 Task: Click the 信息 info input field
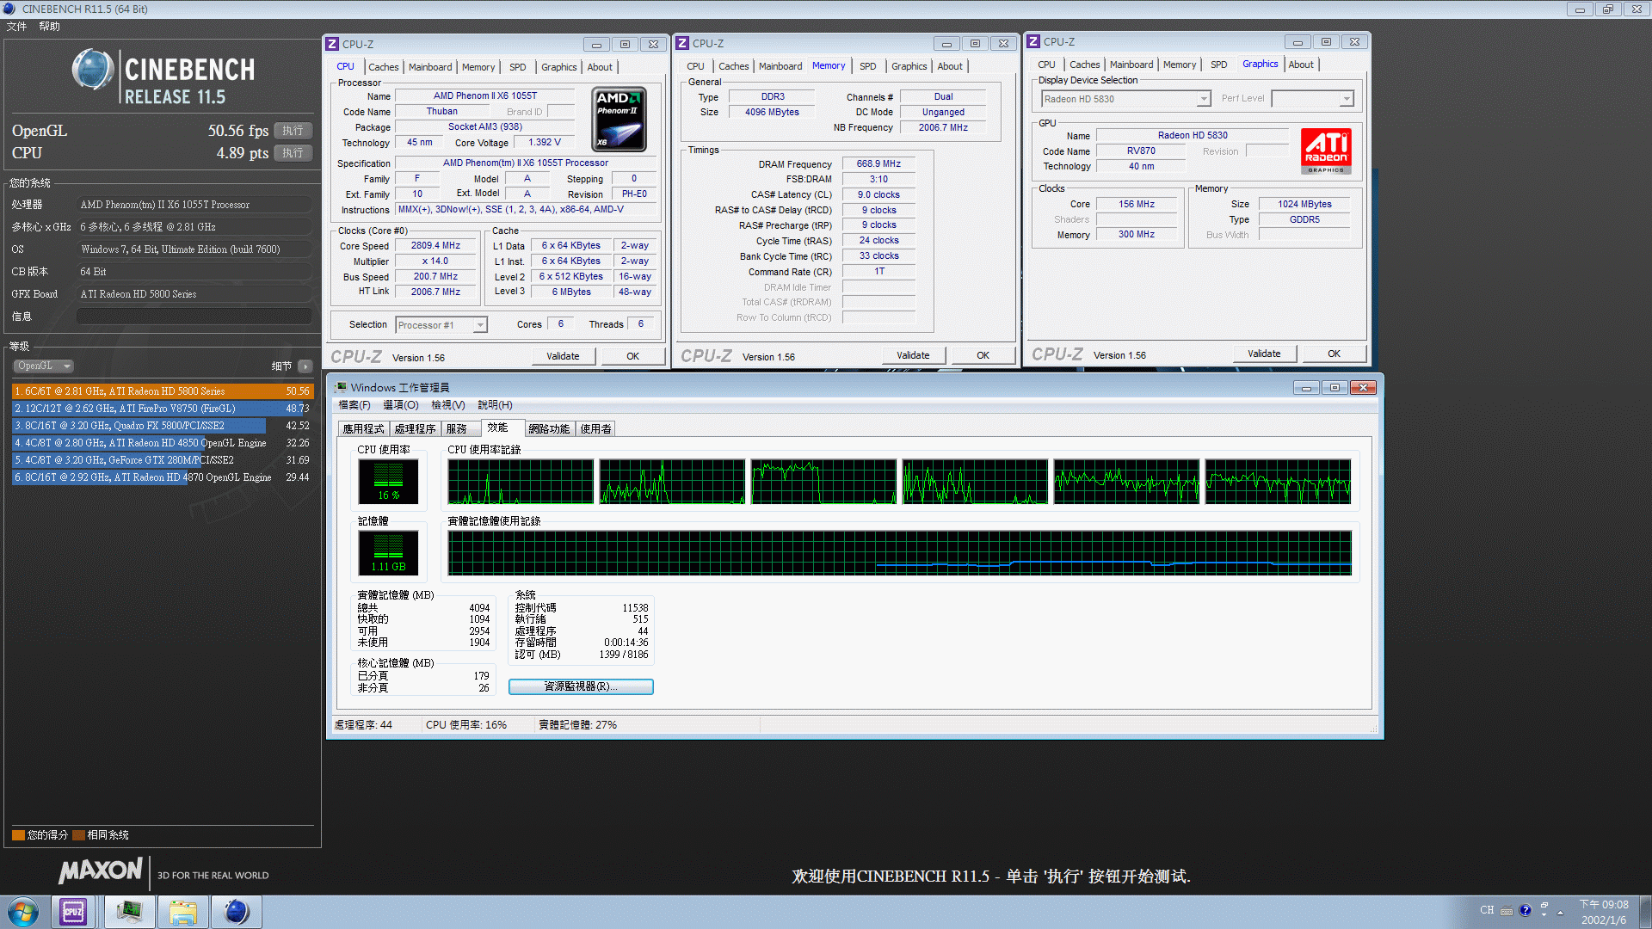point(194,317)
